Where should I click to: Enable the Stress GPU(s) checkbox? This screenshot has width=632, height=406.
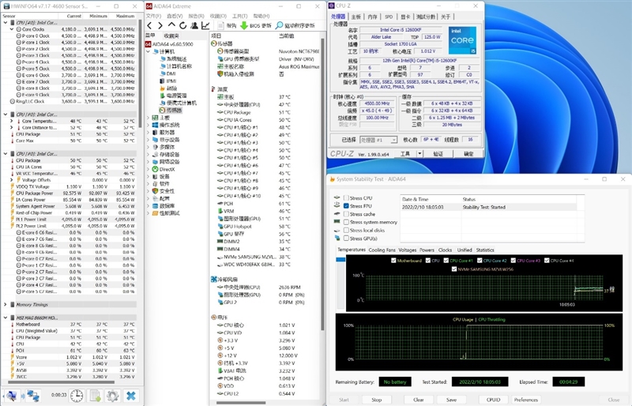[346, 239]
